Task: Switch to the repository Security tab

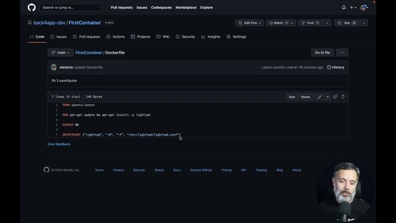Action: coord(186,37)
